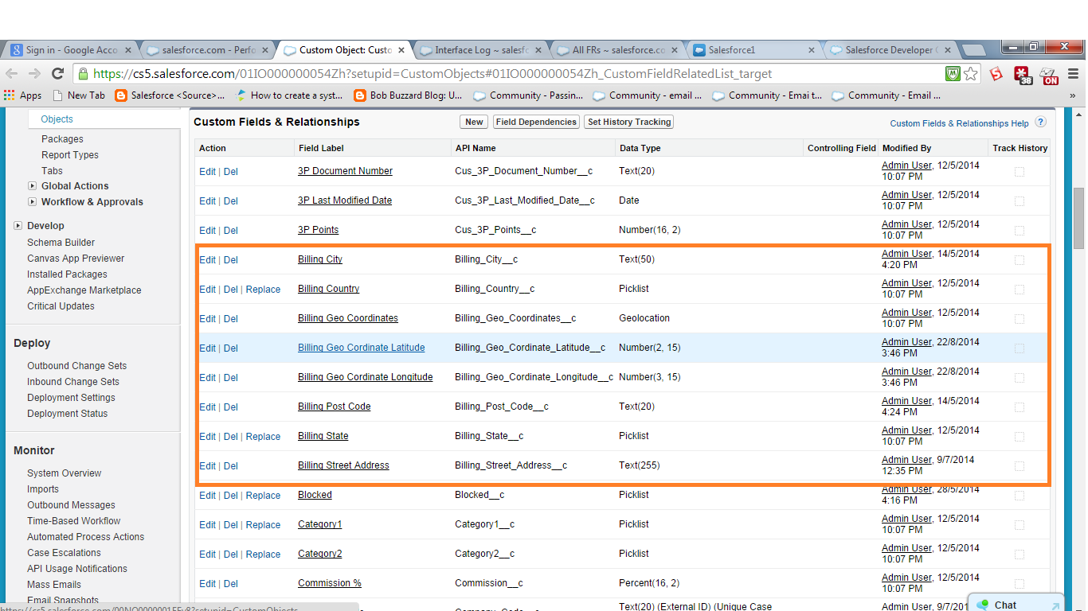Screen dimensions: 1088x611
Task: Open a new browser tab with the tab-strip button
Action: click(974, 50)
